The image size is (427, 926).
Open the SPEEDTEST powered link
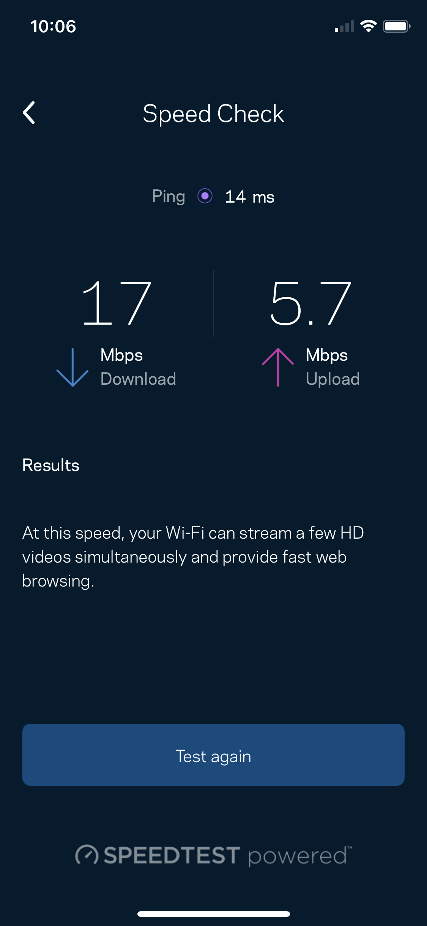point(214,856)
